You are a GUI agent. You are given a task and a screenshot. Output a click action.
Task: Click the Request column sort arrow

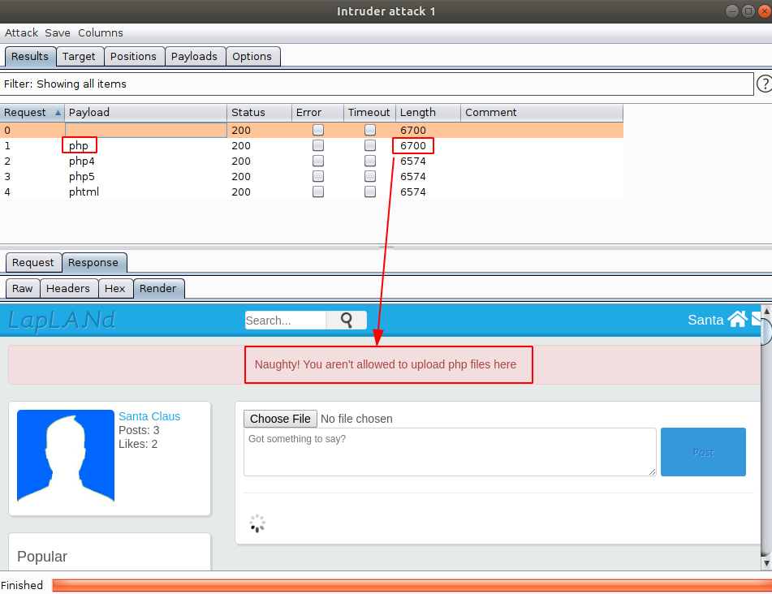point(58,113)
